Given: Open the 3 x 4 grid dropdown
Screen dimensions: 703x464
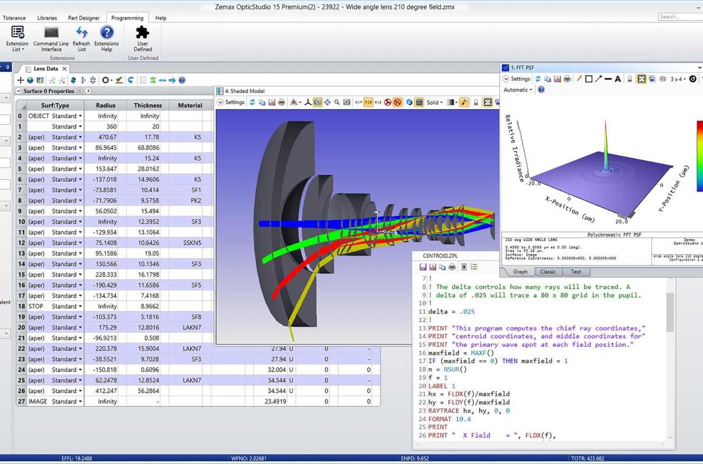Looking at the screenshot, I should click(678, 79).
